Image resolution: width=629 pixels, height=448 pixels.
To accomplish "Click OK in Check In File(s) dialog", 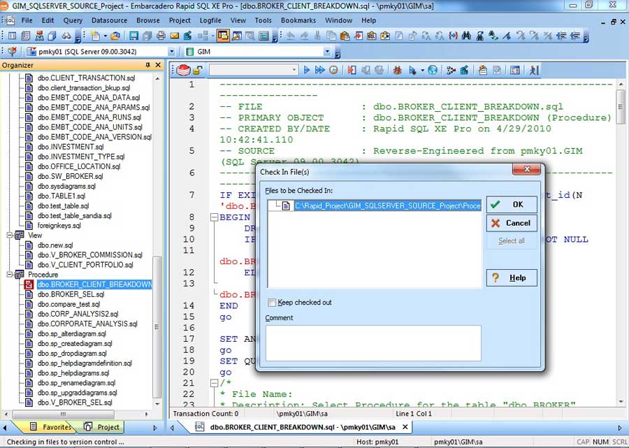I will click(x=512, y=205).
